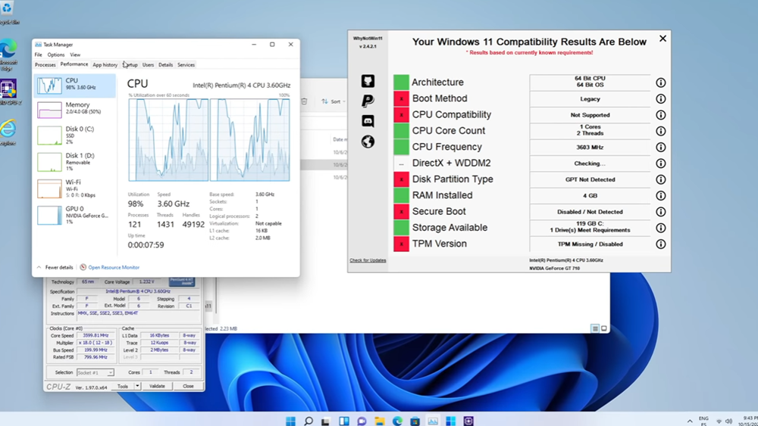Open Microsoft Edge desktop shortcut
This screenshot has width=758, height=426.
8,55
